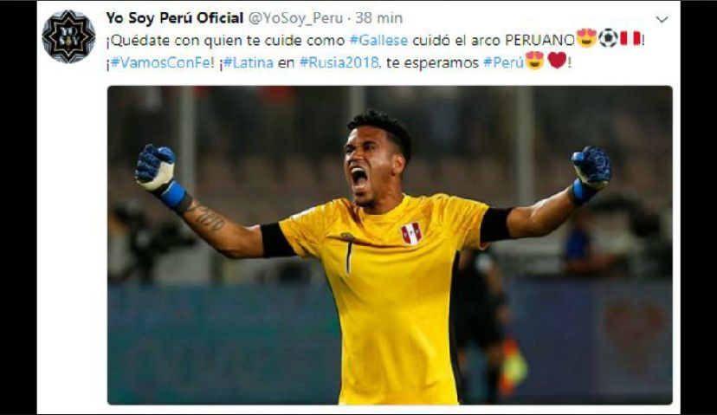Open the goalkeeper celebration photo
This screenshot has width=717, height=415.
tap(390, 245)
